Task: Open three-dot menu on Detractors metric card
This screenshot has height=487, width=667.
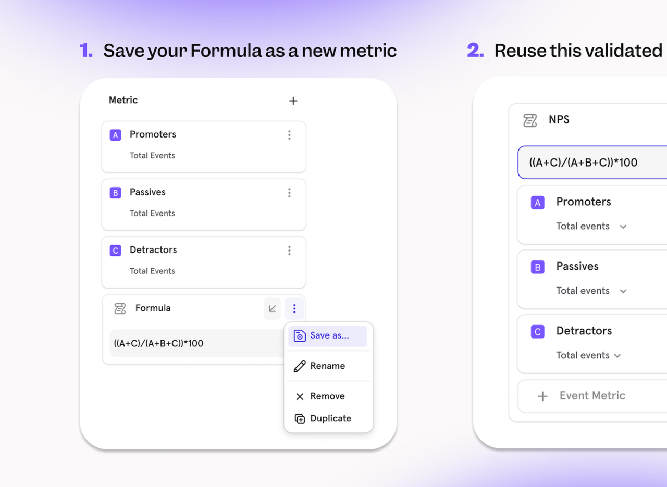Action: click(x=289, y=251)
